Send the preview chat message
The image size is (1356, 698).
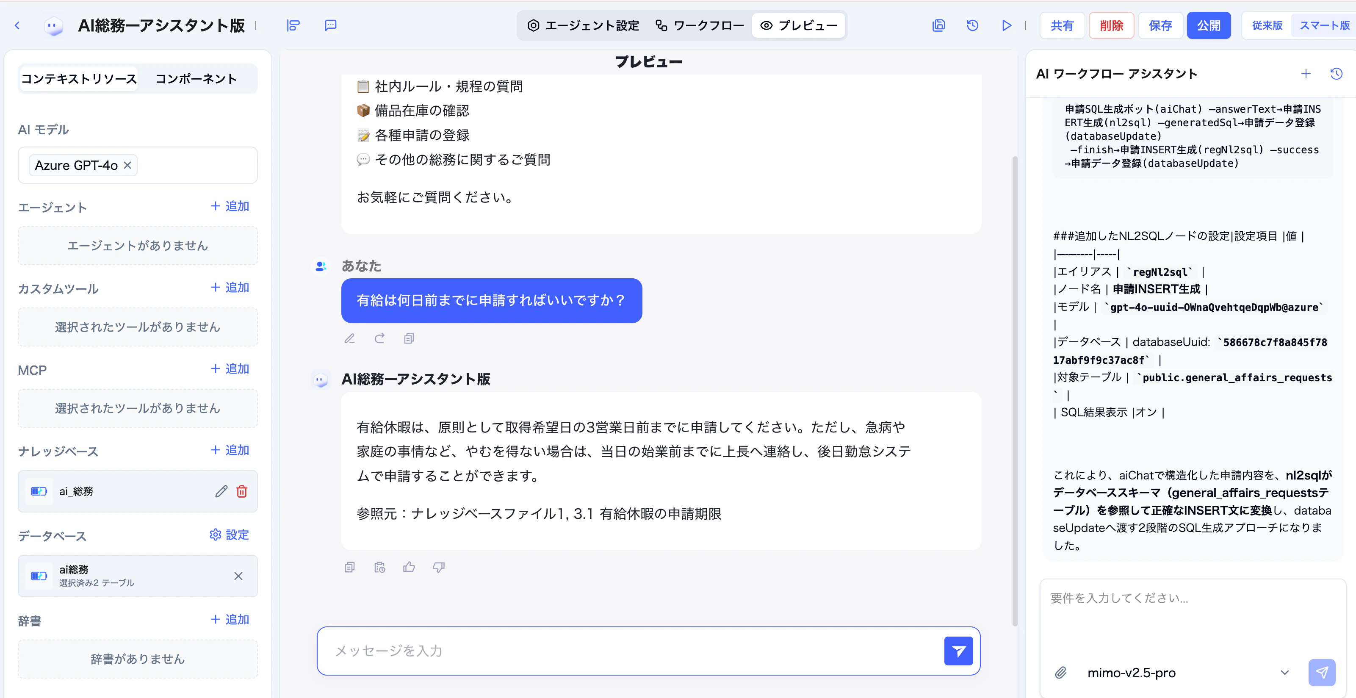tap(958, 651)
